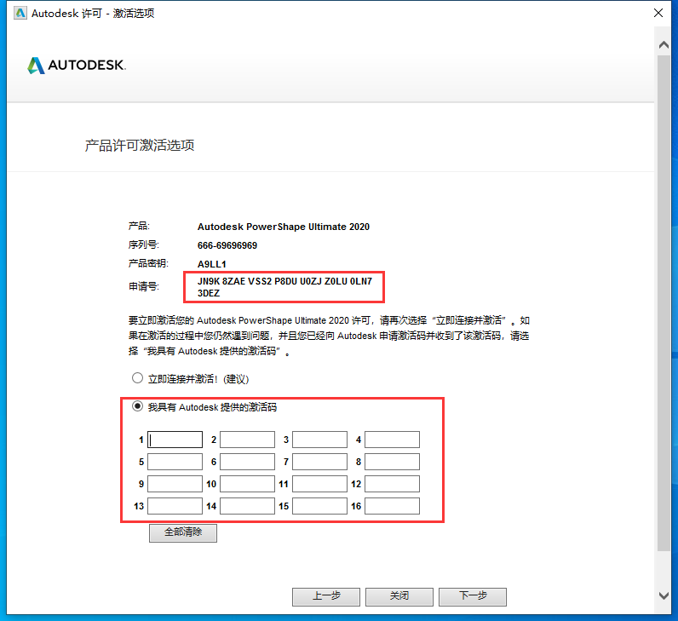Focus activation code field 12
This screenshot has height=621, width=678.
(392, 484)
